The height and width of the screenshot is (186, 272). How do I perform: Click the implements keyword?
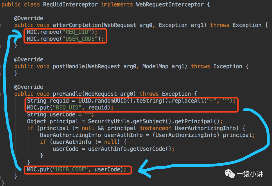117,5
